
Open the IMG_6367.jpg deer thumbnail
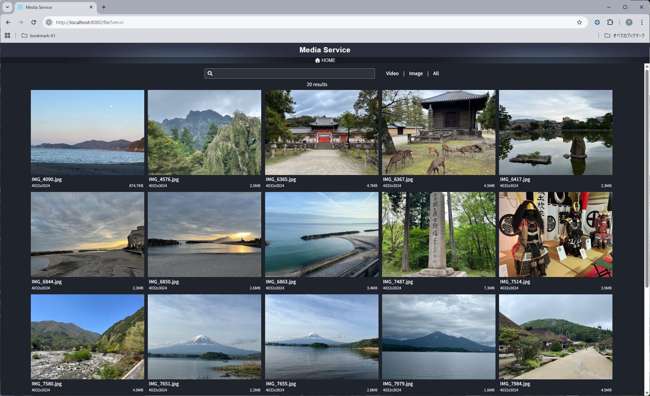coord(438,132)
